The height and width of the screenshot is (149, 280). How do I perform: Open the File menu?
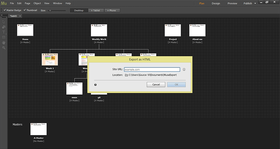[12, 3]
